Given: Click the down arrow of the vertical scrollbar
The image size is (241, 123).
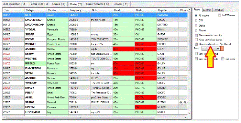Looking at the screenshot, I should (189, 114).
